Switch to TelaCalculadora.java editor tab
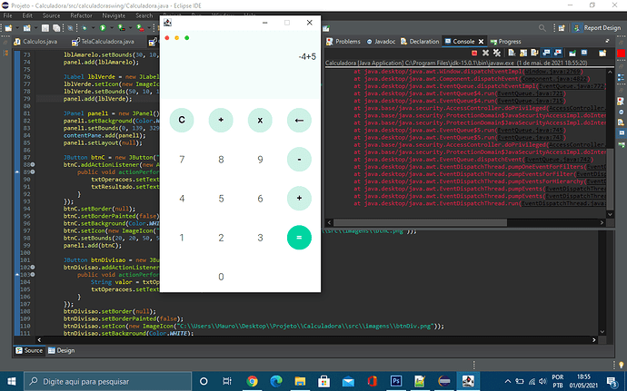The height and width of the screenshot is (391, 627). (103, 42)
